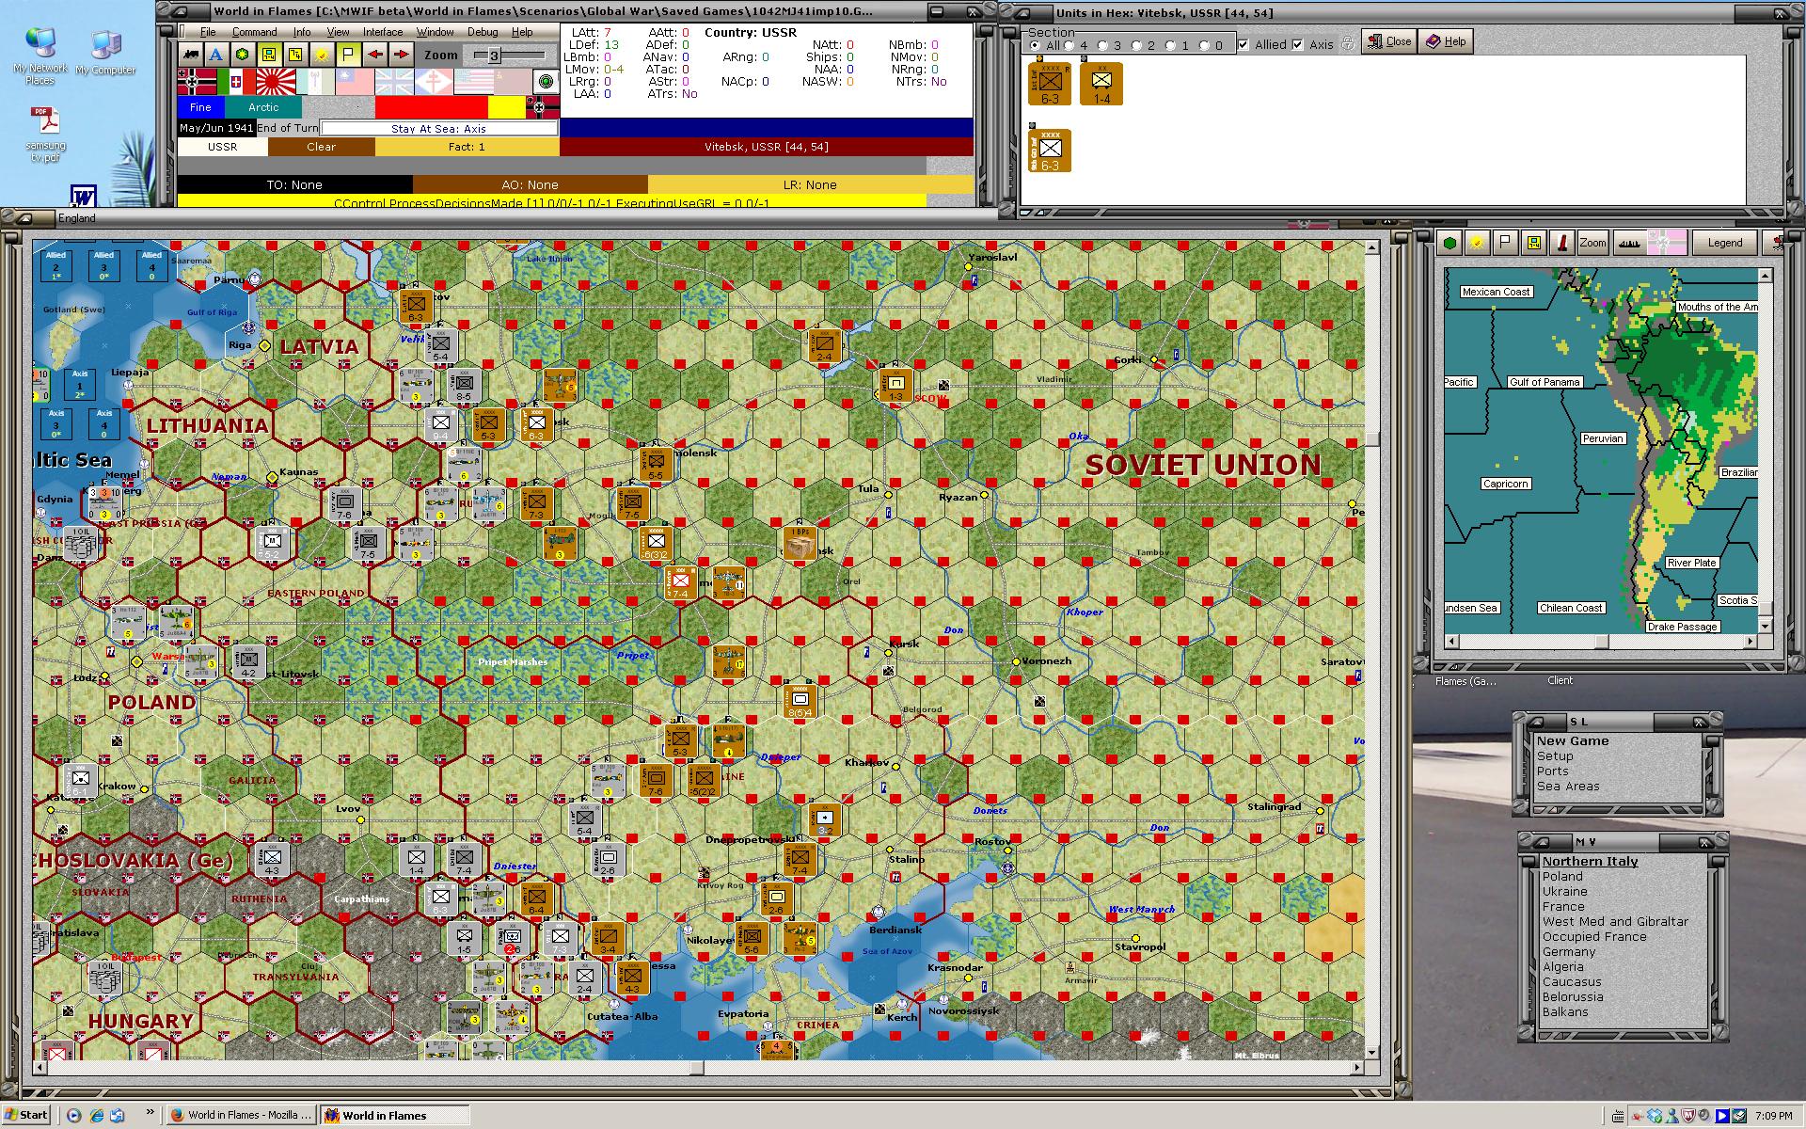
Task: Select the Japanese rising sun flag
Action: pos(276,82)
